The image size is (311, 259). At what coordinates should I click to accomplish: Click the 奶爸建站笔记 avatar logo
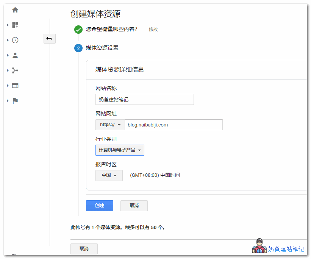click(259, 247)
